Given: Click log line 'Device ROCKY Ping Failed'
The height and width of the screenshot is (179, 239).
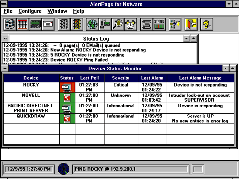Looking at the screenshot, I should pyautogui.click(x=56, y=60).
